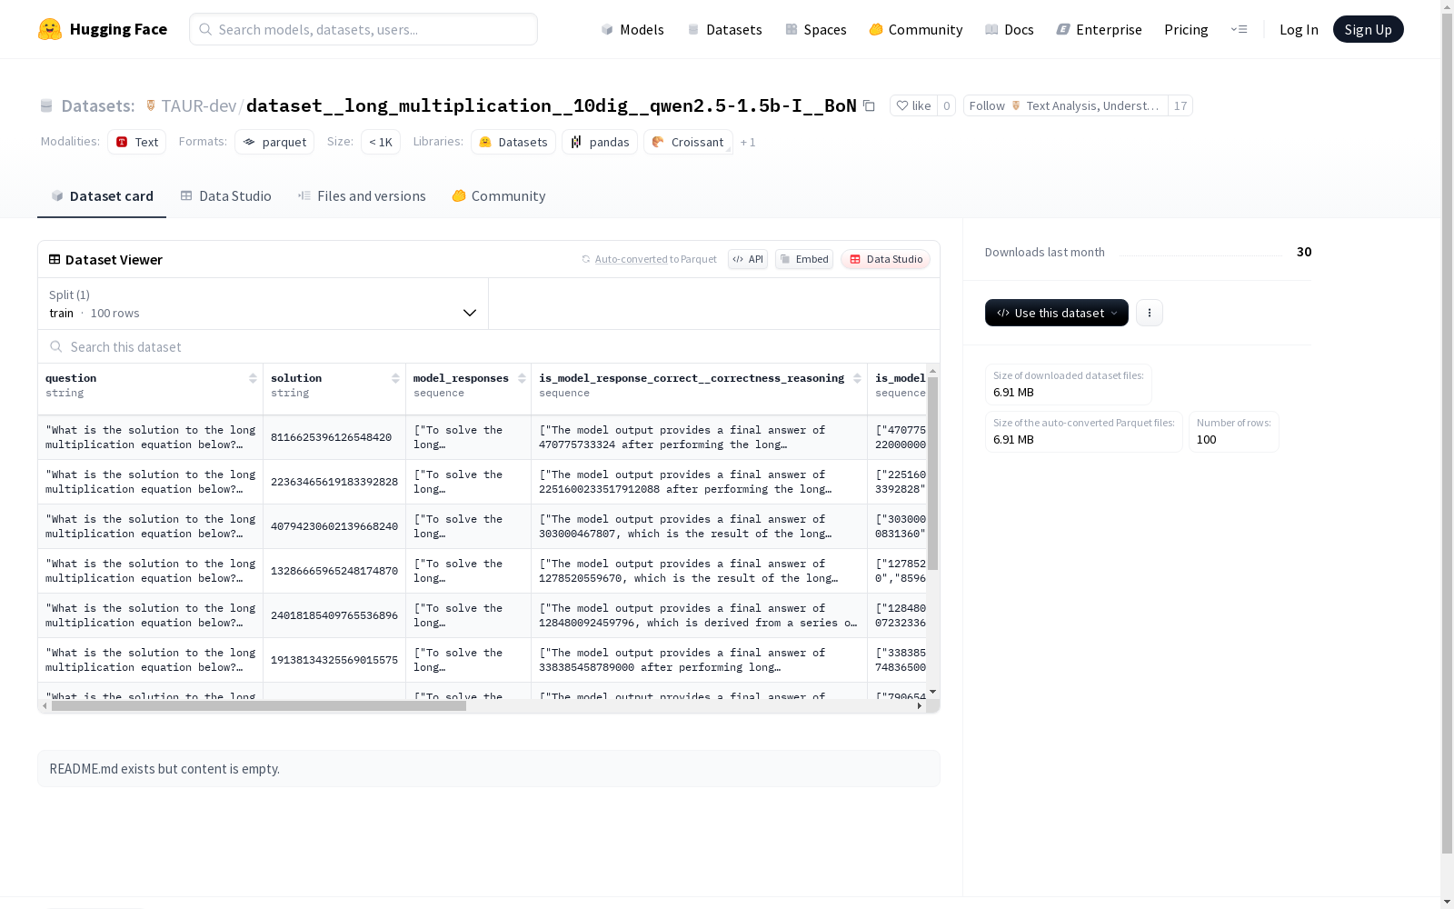Click the Log In link
Viewport: 1454px width, 909px height.
1299,29
